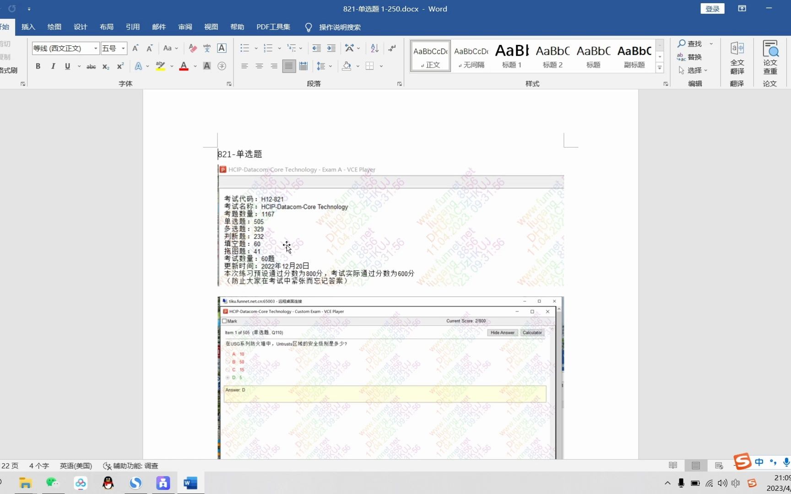Open File Explorer from taskbar
This screenshot has width=791, height=494.
tap(26, 483)
